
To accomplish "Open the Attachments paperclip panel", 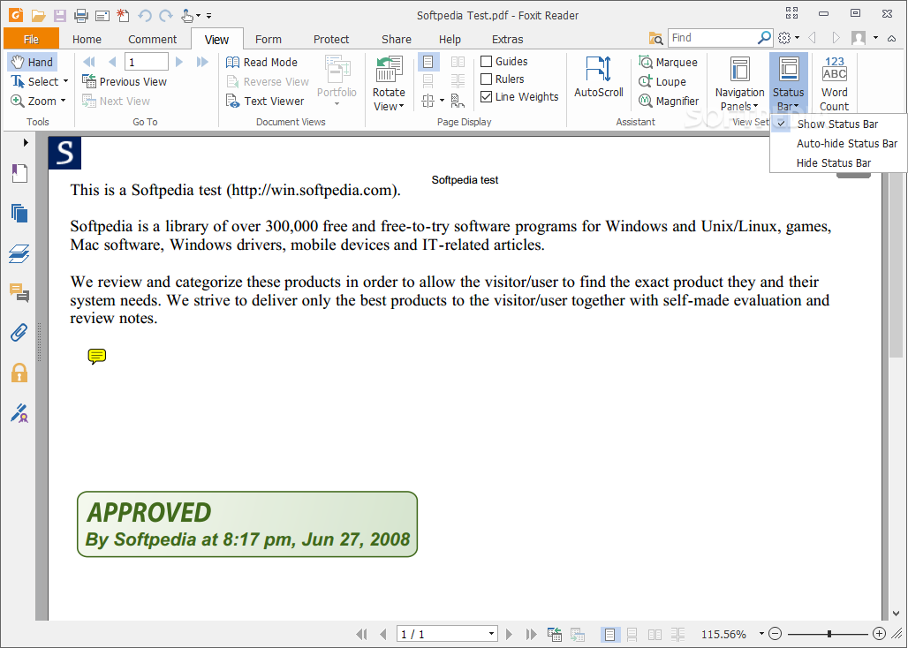I will tap(19, 333).
